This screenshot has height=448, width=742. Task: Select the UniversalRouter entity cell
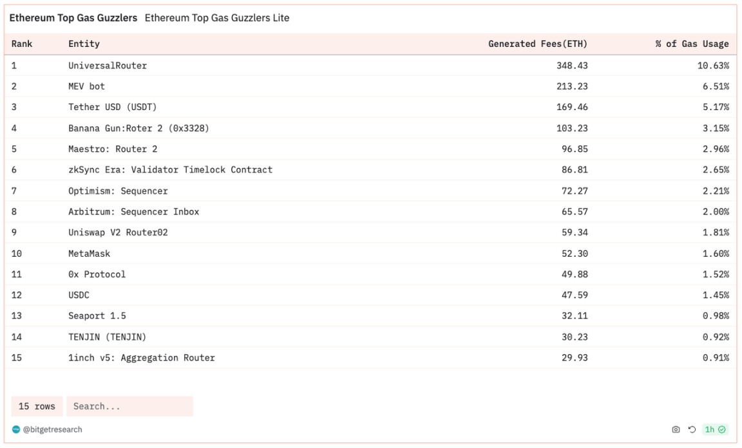pos(108,66)
